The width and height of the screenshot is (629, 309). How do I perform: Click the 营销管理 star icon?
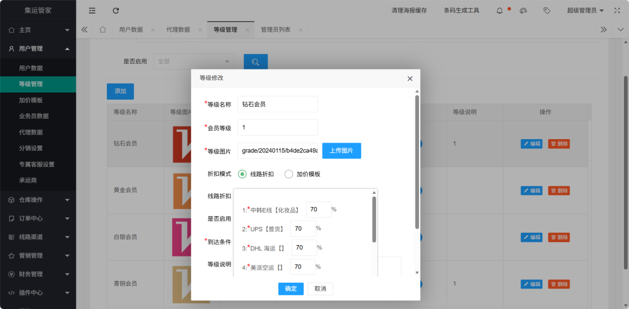11,256
